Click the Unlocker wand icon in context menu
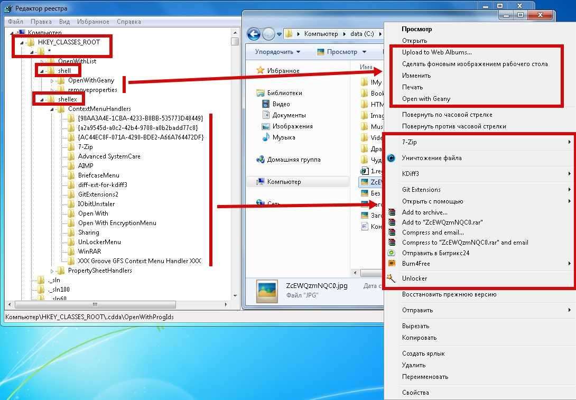Viewport: 576px width, 400px height. click(x=392, y=278)
